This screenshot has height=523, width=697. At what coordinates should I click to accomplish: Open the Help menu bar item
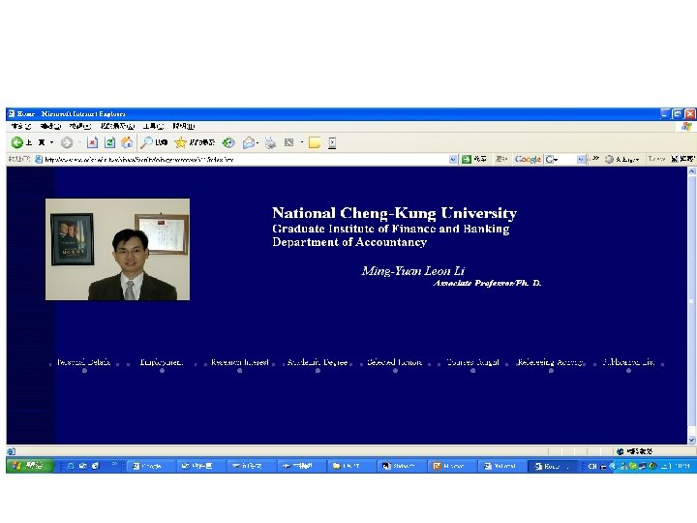184,126
